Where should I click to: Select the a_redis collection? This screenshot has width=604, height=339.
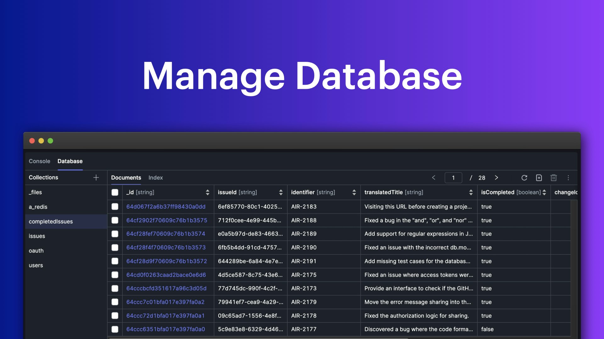66,207
